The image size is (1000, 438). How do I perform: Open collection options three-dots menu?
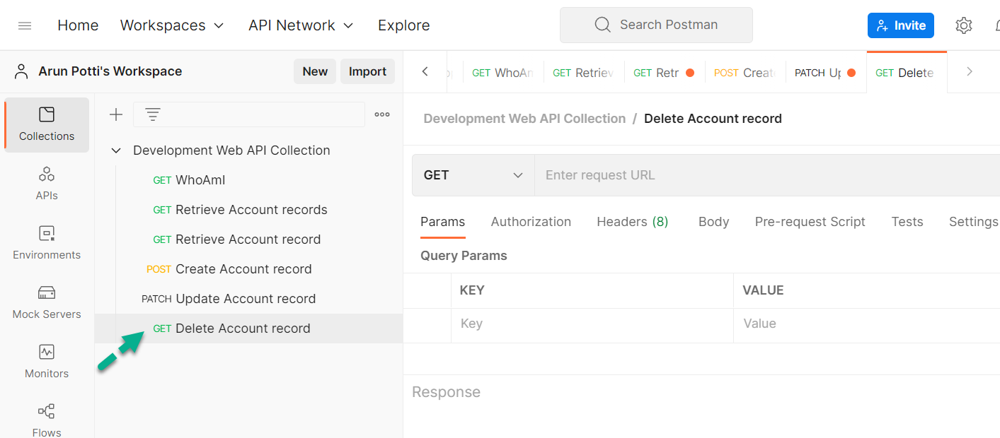pyautogui.click(x=382, y=114)
